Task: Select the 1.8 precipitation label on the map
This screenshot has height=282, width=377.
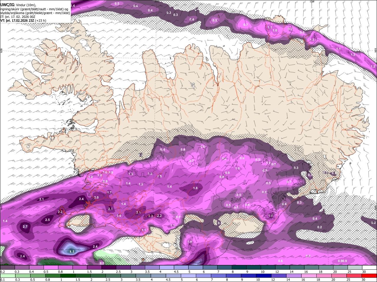Action: tap(195, 188)
